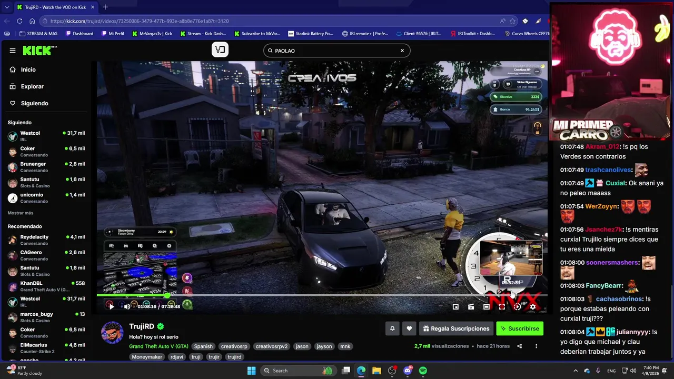674x379 pixels.
Task: Bookmark this page with the star icon
Action: click(x=512, y=21)
